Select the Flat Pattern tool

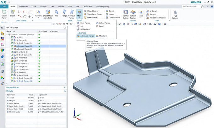(175, 14)
